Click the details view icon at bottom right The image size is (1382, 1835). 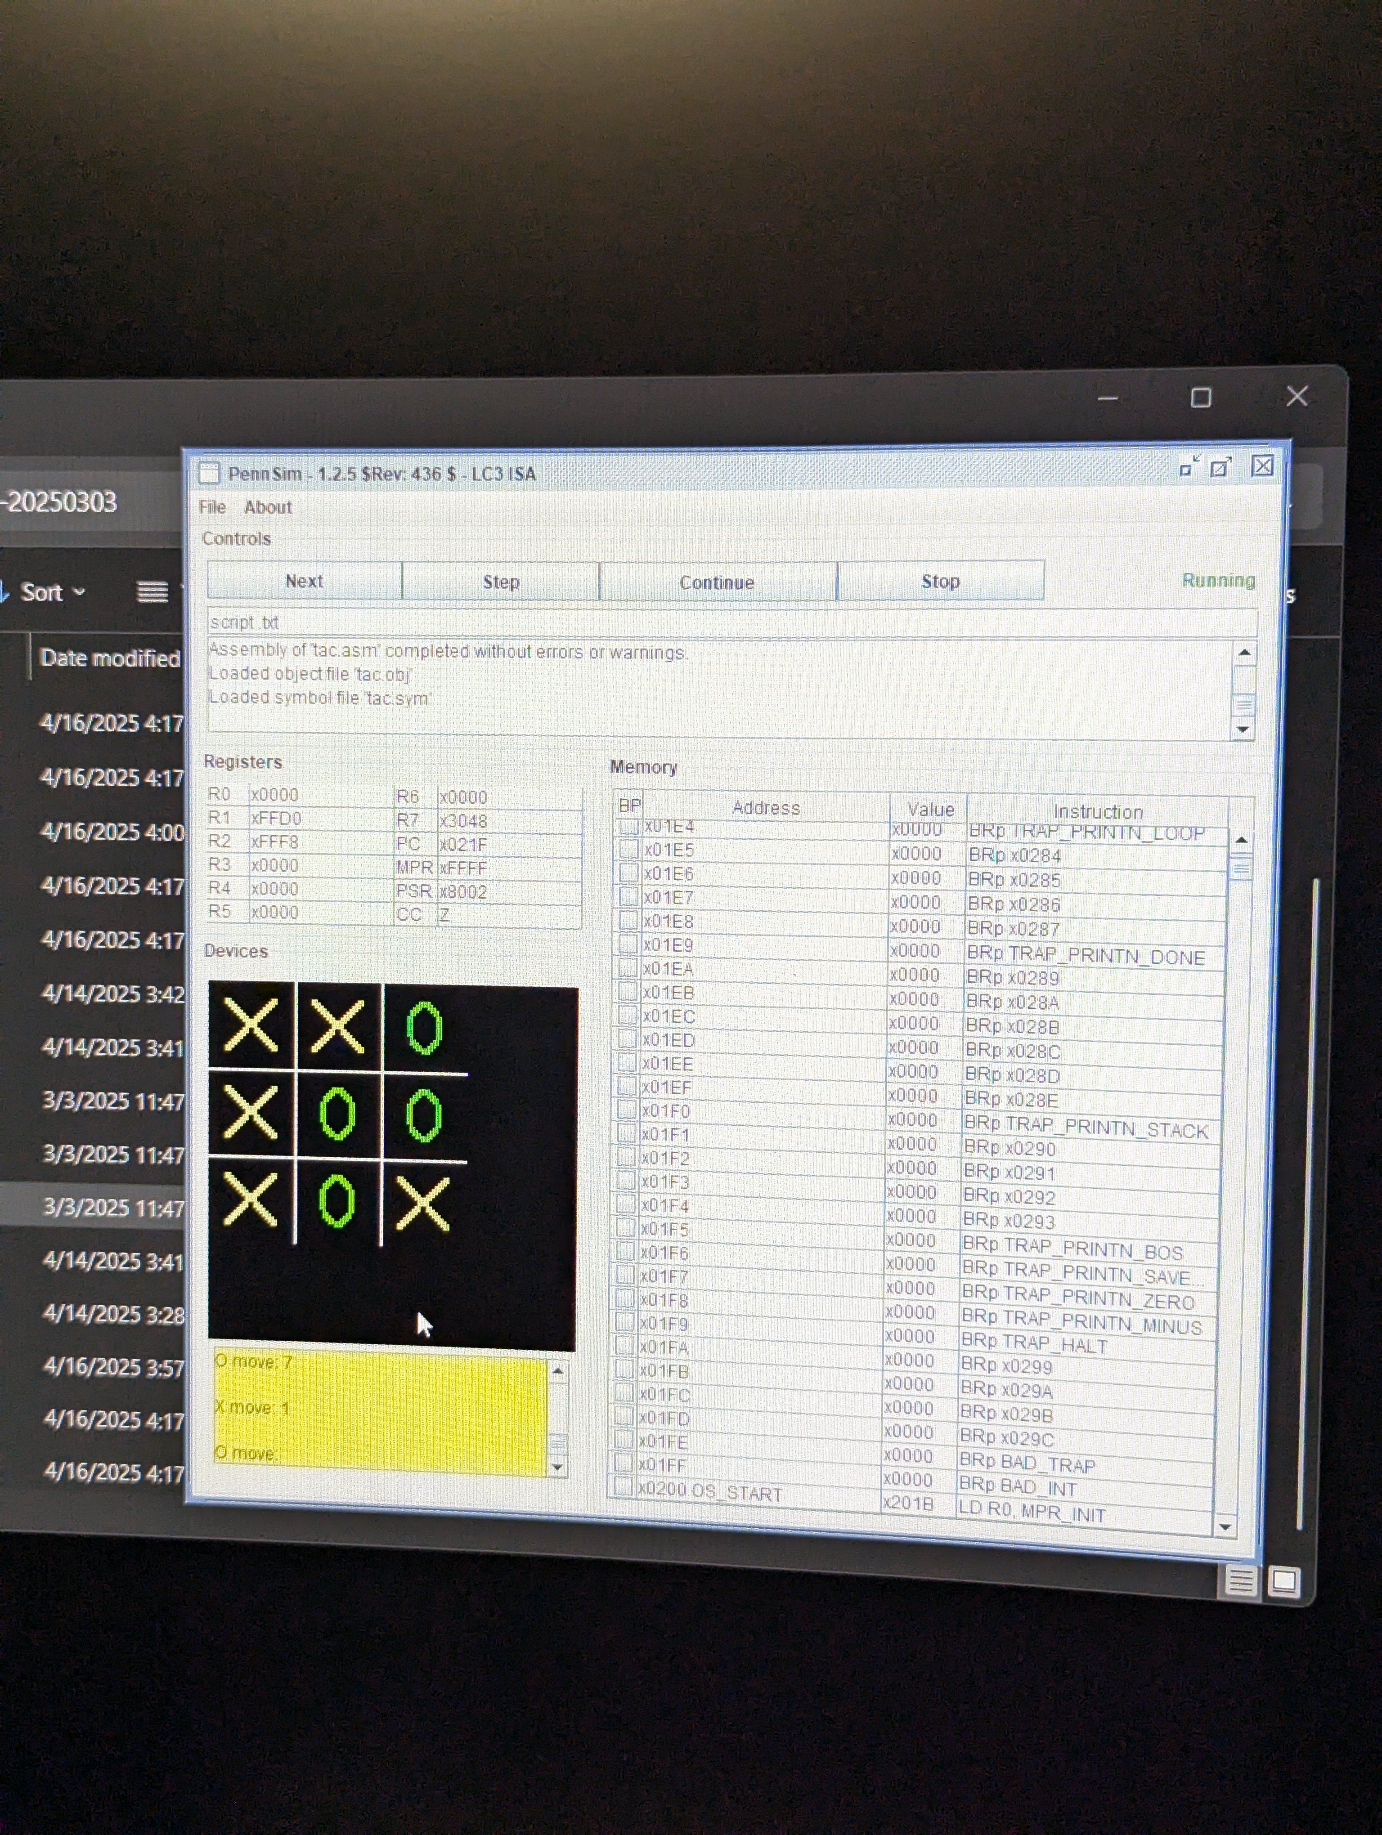point(1240,1581)
